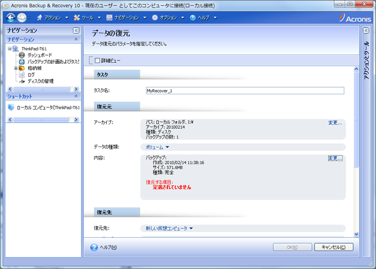Expand the アクションとツール side panel
376x269 pixels.
[366, 30]
